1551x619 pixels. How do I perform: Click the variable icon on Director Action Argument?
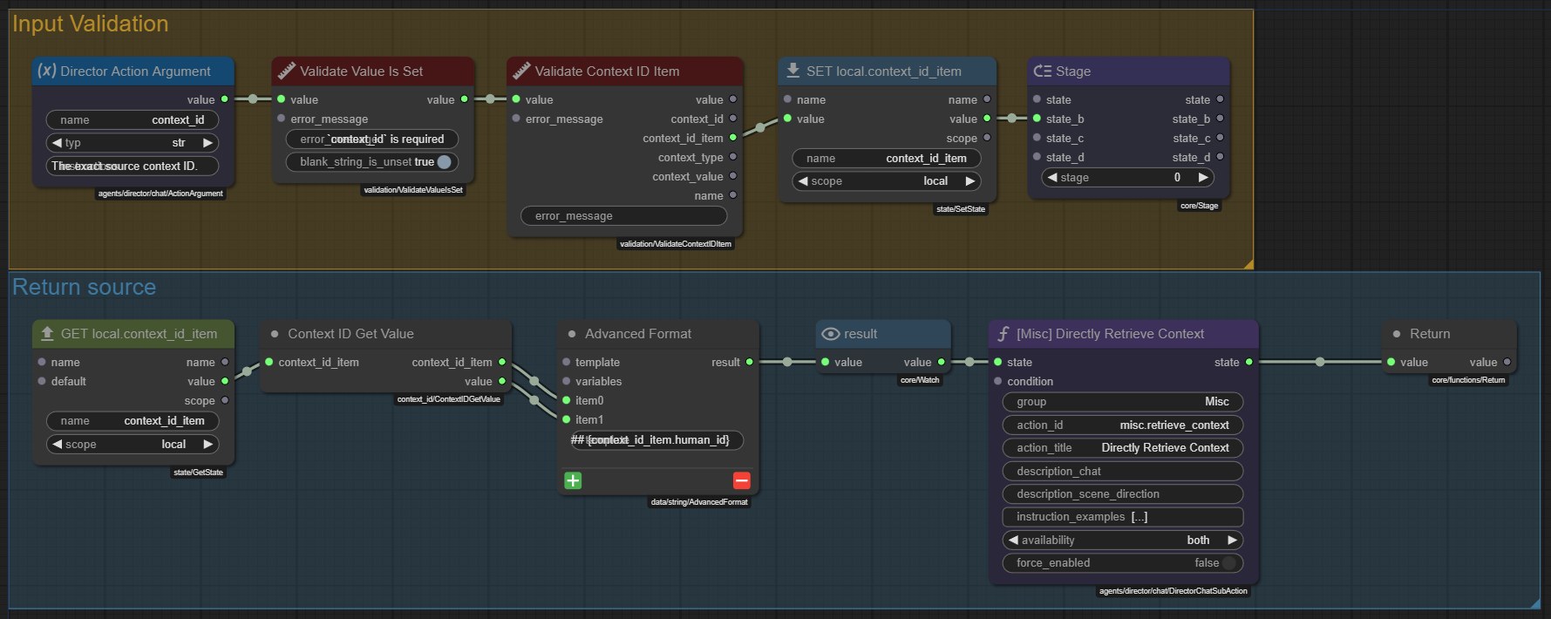click(47, 71)
